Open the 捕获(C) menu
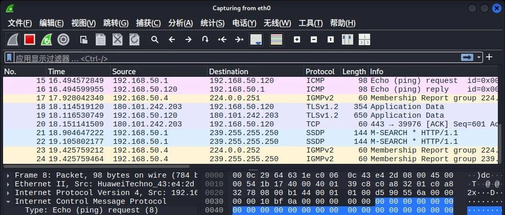505x215 pixels. click(148, 23)
